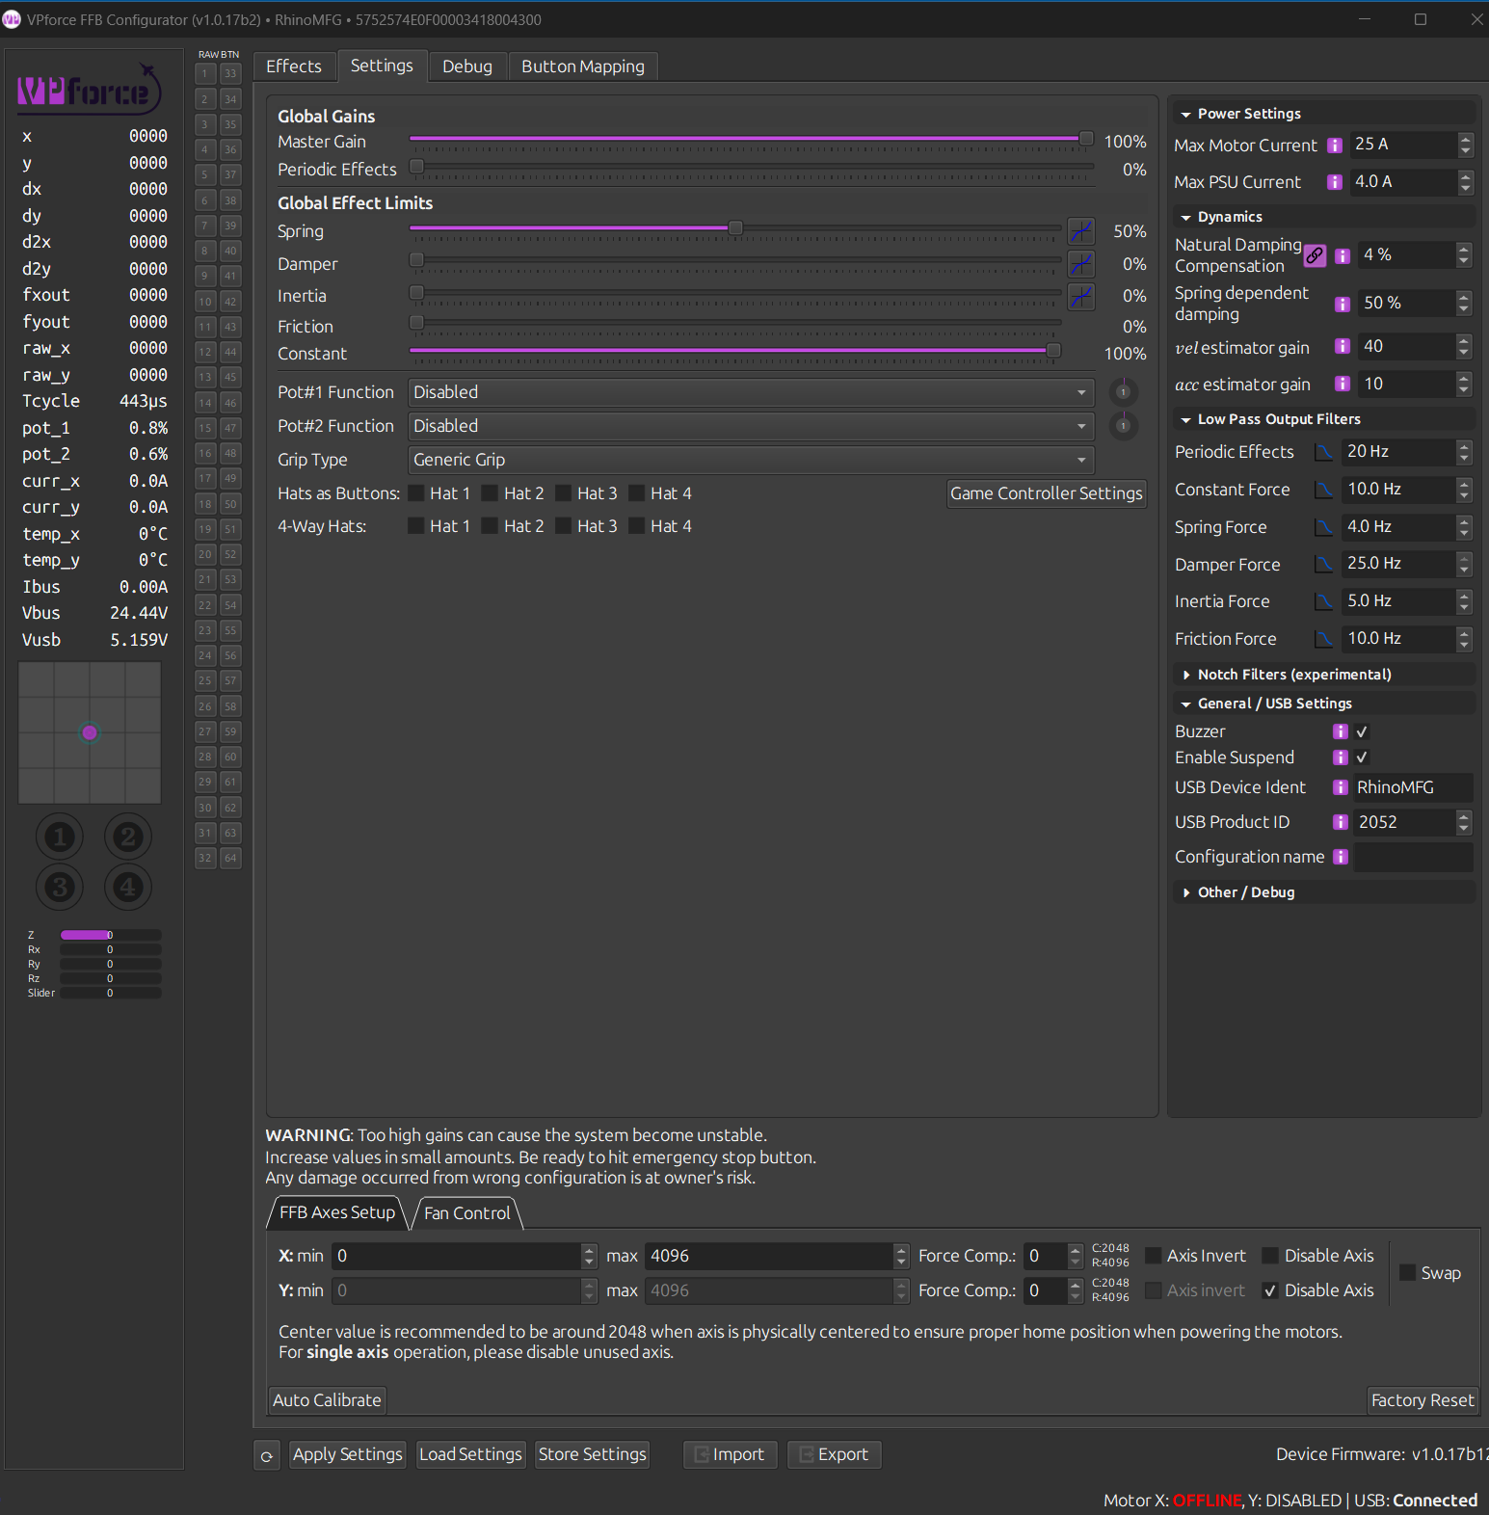Screen dimensions: 1489x1515
Task: Uncheck the Enable Suspend checkbox
Action: [1362, 757]
